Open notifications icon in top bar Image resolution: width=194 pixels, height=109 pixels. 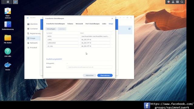coord(169,2)
